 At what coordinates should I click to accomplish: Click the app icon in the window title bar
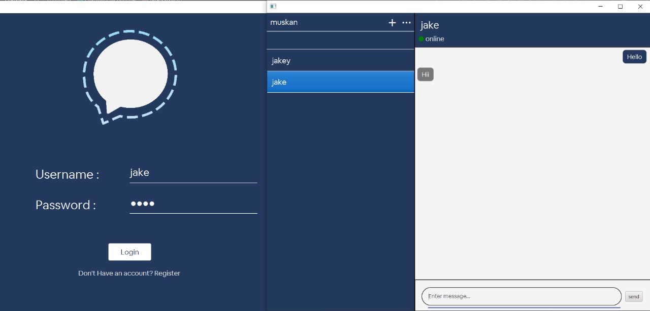(x=273, y=6)
